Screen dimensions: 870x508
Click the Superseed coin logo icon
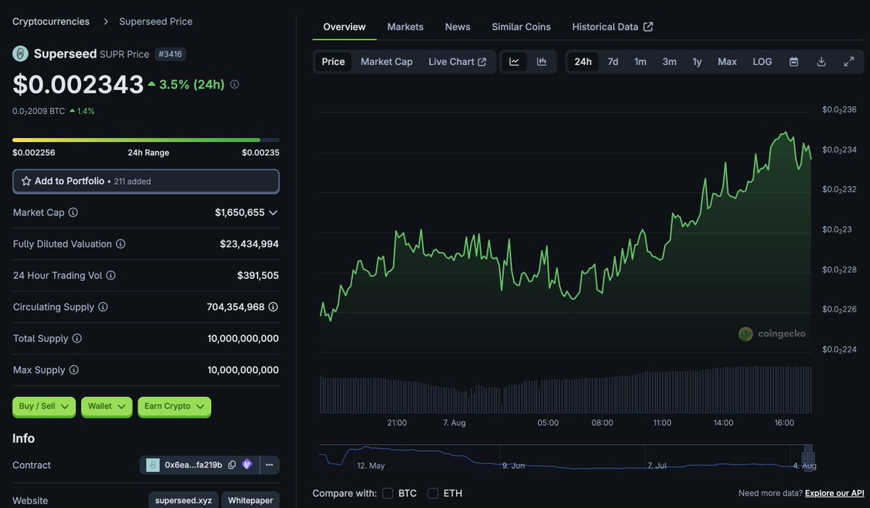pos(20,54)
